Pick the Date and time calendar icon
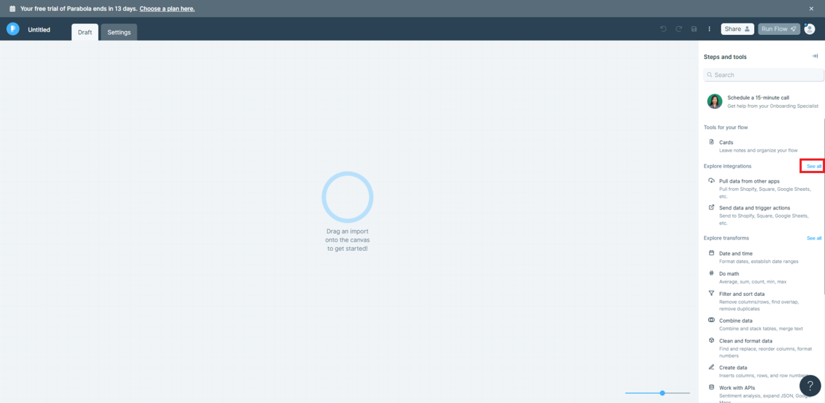Image resolution: width=825 pixels, height=403 pixels. [x=712, y=253]
